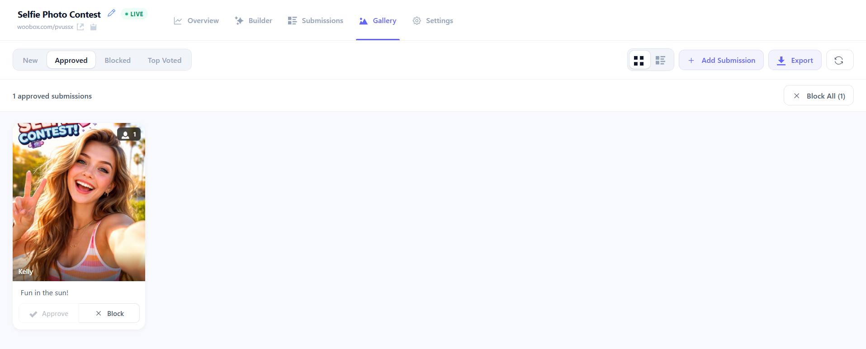Open Kelly's selfie photo thumbnail

pyautogui.click(x=79, y=202)
